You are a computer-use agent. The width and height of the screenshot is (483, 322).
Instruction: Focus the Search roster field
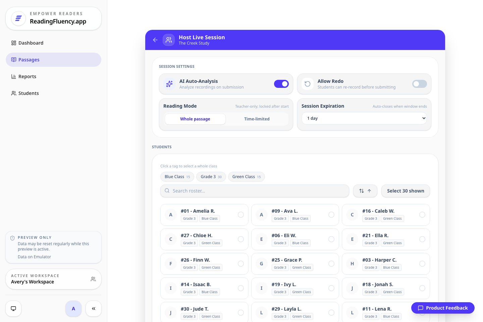tap(255, 191)
